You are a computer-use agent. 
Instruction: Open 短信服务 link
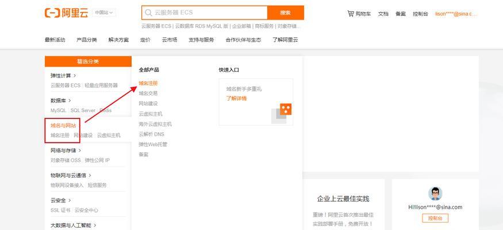click(97, 185)
